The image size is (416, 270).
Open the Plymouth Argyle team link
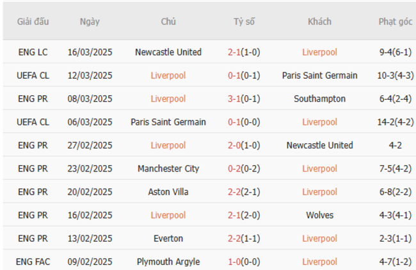[168, 262]
